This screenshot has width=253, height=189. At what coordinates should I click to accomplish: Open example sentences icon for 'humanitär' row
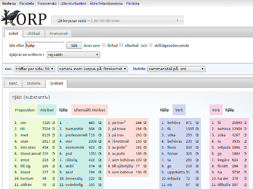pos(100,129)
